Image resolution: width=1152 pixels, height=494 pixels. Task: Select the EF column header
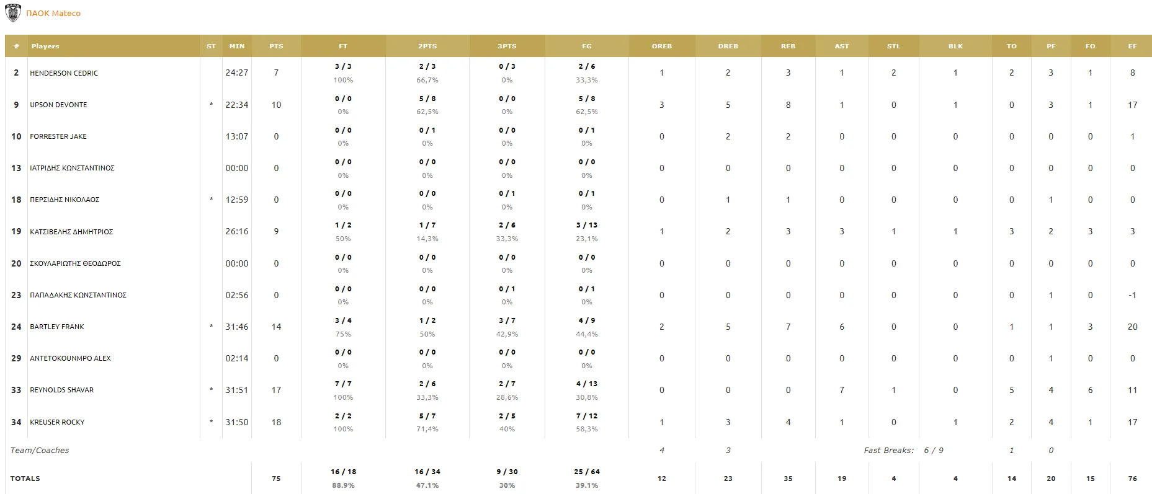(1132, 46)
